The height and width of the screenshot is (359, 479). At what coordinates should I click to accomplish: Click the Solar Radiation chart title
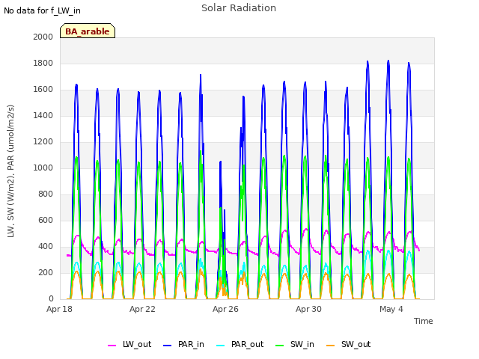pyautogui.click(x=239, y=8)
